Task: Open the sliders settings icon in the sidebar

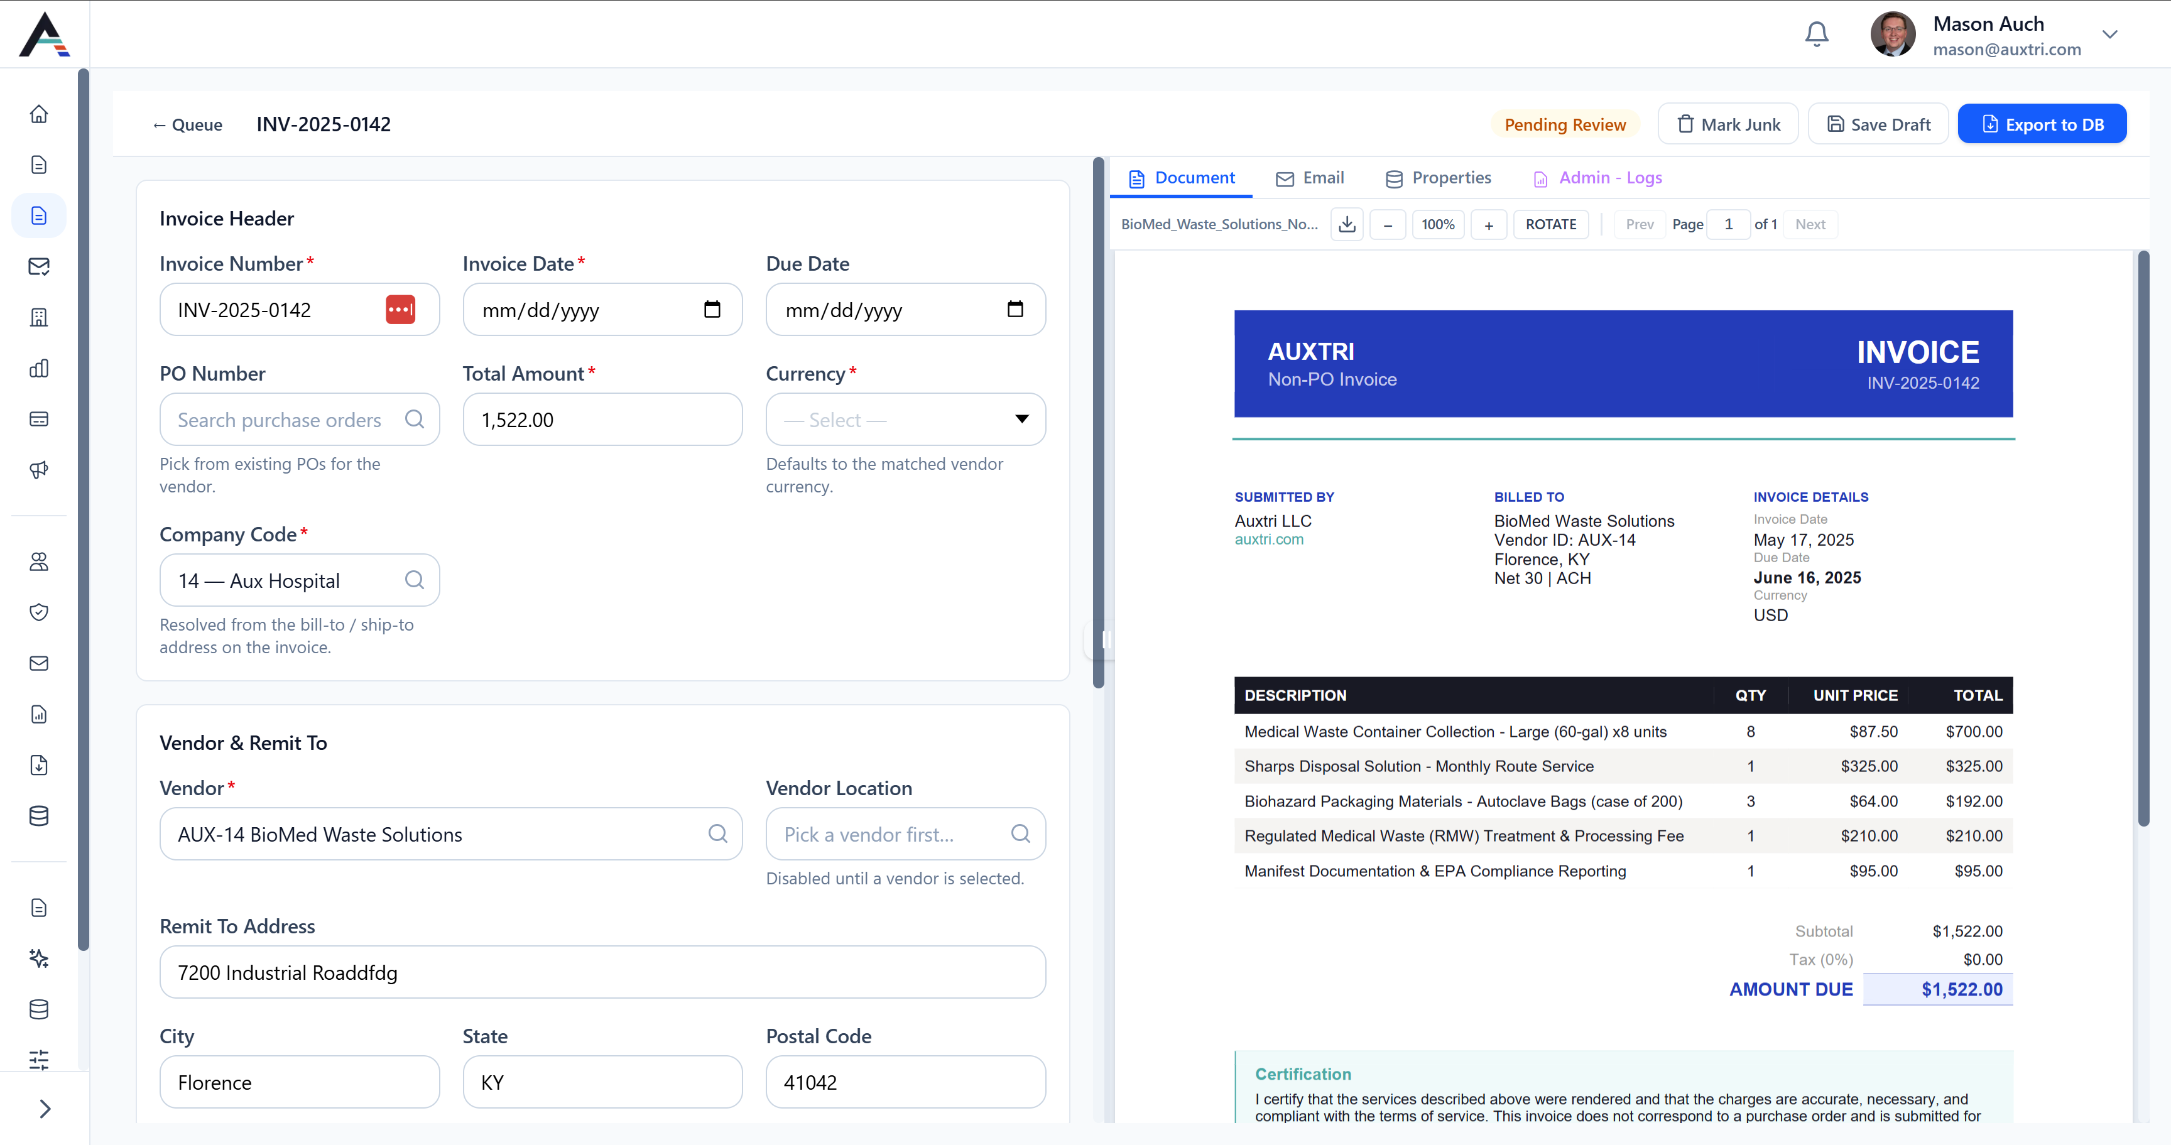Action: pyautogui.click(x=39, y=1059)
